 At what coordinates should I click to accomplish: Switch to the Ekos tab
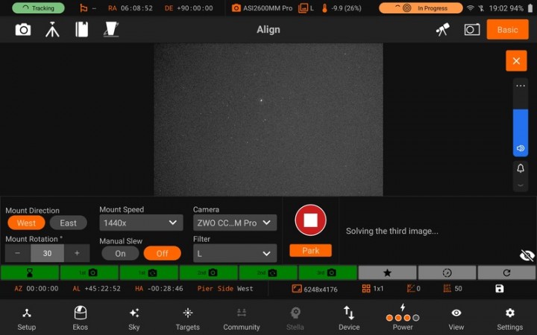(x=81, y=318)
